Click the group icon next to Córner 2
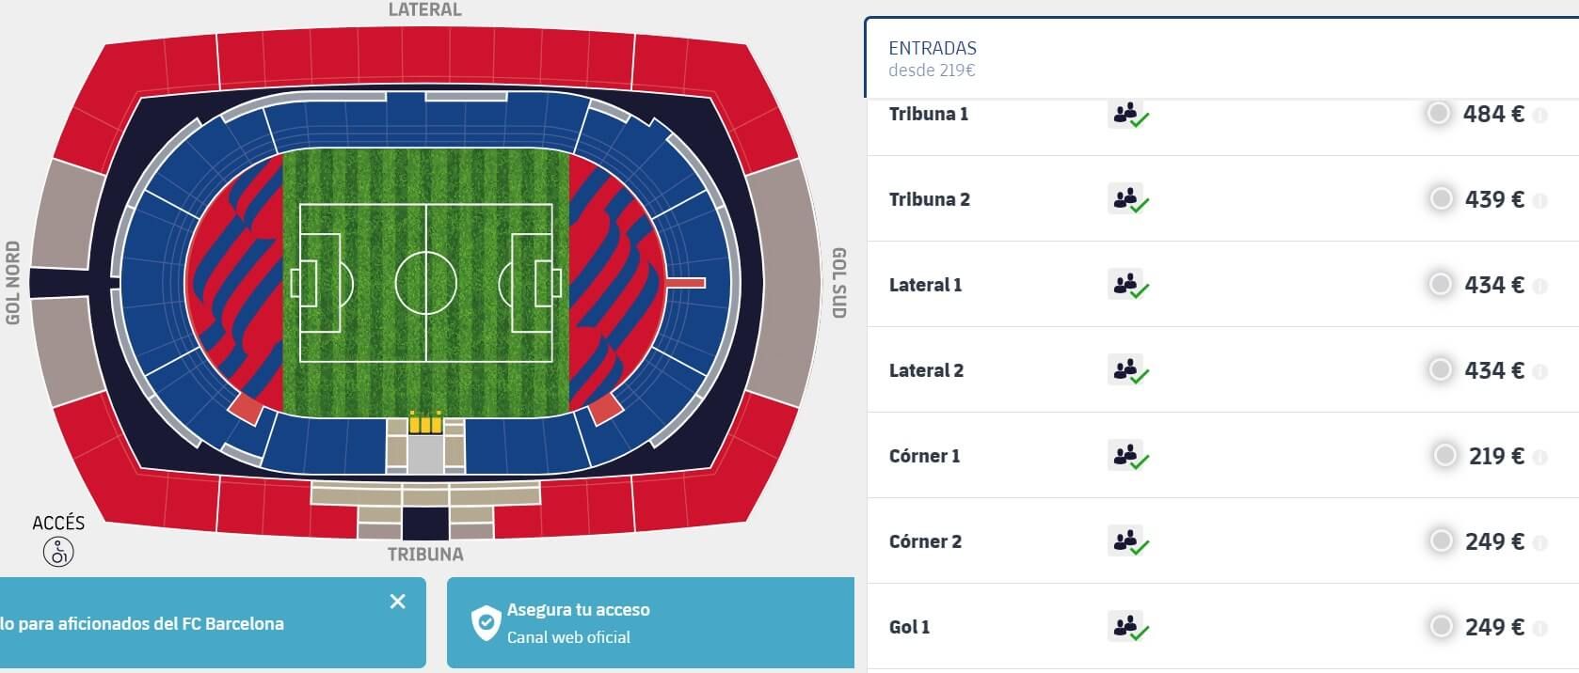 1127,541
